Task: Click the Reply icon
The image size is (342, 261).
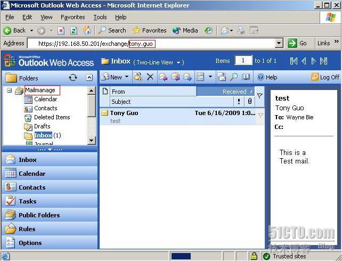Action: tap(163, 77)
